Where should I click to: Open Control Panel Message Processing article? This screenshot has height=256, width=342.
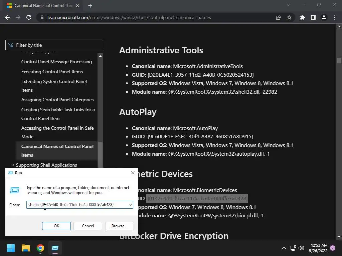pyautogui.click(x=56, y=62)
